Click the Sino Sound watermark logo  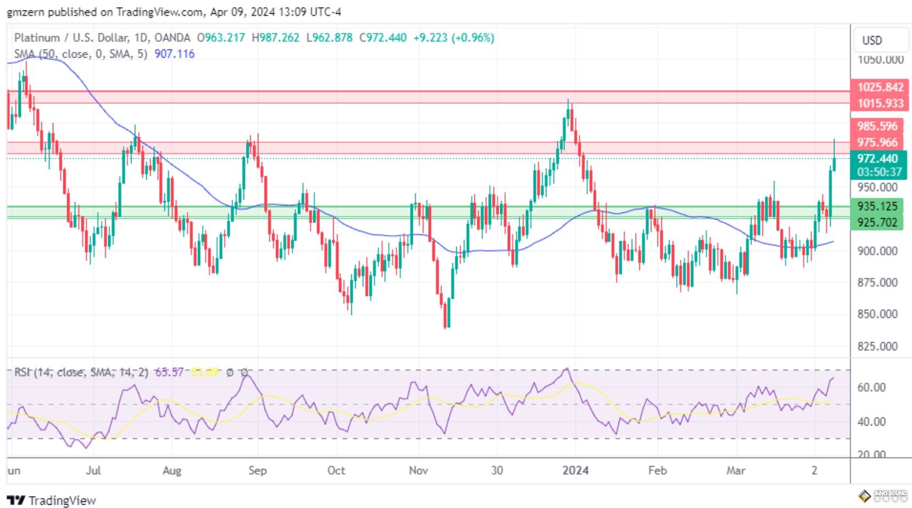click(882, 496)
